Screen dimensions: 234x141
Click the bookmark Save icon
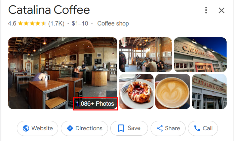pos(121,128)
